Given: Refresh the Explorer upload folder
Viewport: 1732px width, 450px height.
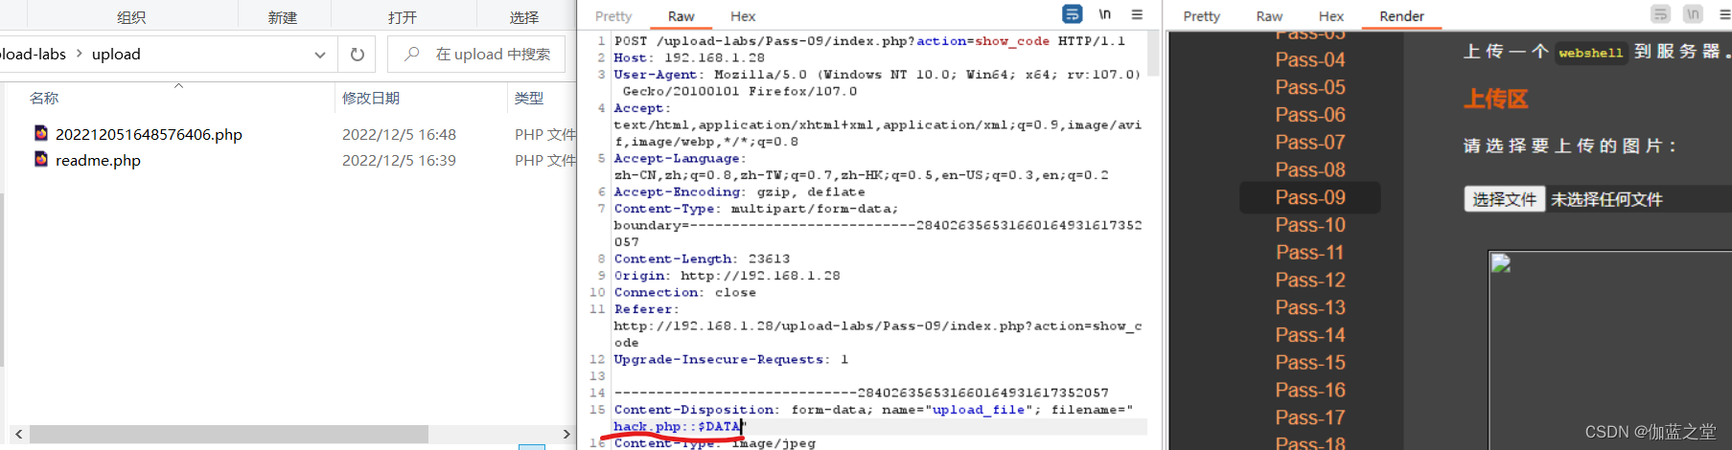Looking at the screenshot, I should pyautogui.click(x=357, y=55).
